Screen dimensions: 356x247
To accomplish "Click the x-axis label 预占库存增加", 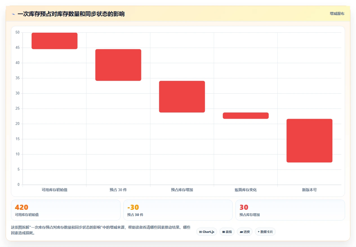I will pos(182,190).
